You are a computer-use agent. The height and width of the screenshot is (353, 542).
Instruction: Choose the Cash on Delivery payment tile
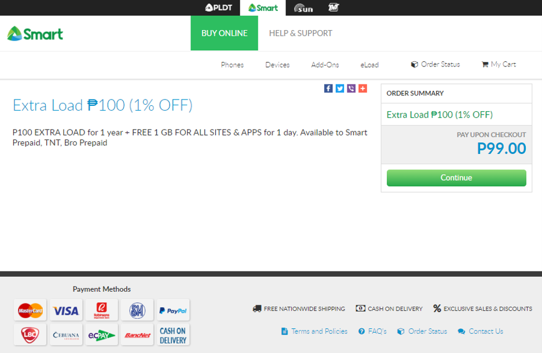(173, 334)
